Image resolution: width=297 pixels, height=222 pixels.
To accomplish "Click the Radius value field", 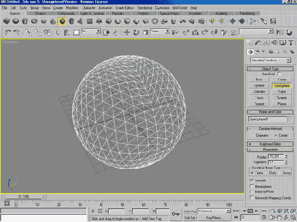I will tap(276, 157).
